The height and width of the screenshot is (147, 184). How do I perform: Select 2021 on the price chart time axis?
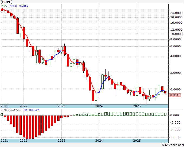pyautogui.click(x=4, y=106)
